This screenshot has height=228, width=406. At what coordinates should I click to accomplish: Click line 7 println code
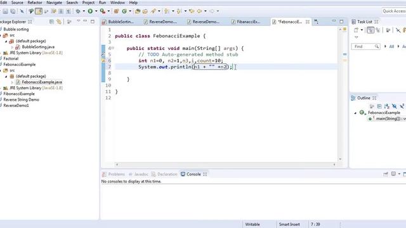coord(185,67)
